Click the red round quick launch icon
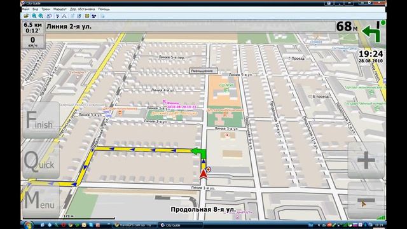 click(64, 225)
